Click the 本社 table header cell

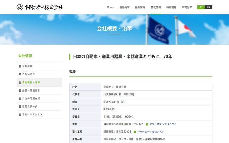[x=85, y=124]
